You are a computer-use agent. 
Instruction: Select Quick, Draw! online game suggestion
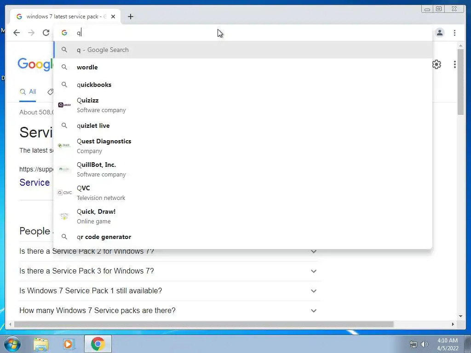243,216
